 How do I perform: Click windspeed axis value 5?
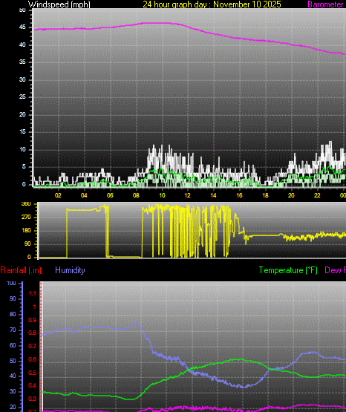[x=24, y=166]
